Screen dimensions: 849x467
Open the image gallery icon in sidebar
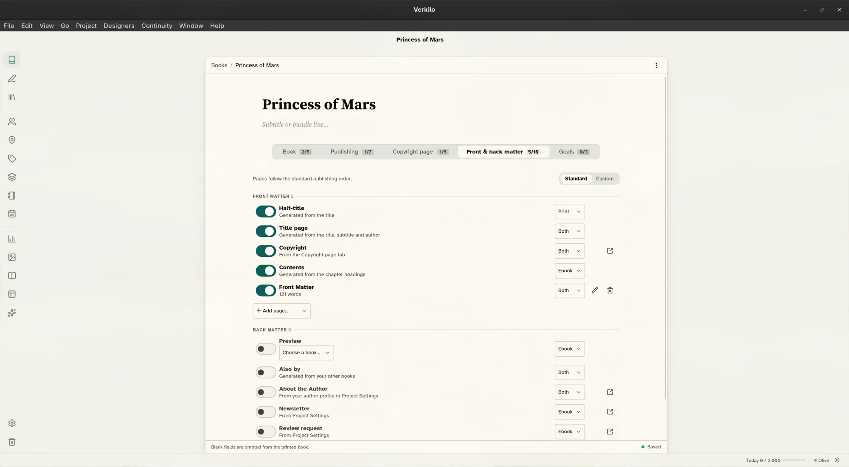(x=12, y=257)
